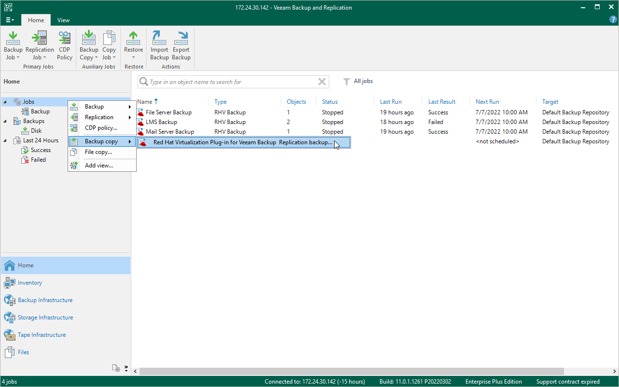619x387 pixels.
Task: Open the Storage Infrastructure view link
Action: [45, 318]
